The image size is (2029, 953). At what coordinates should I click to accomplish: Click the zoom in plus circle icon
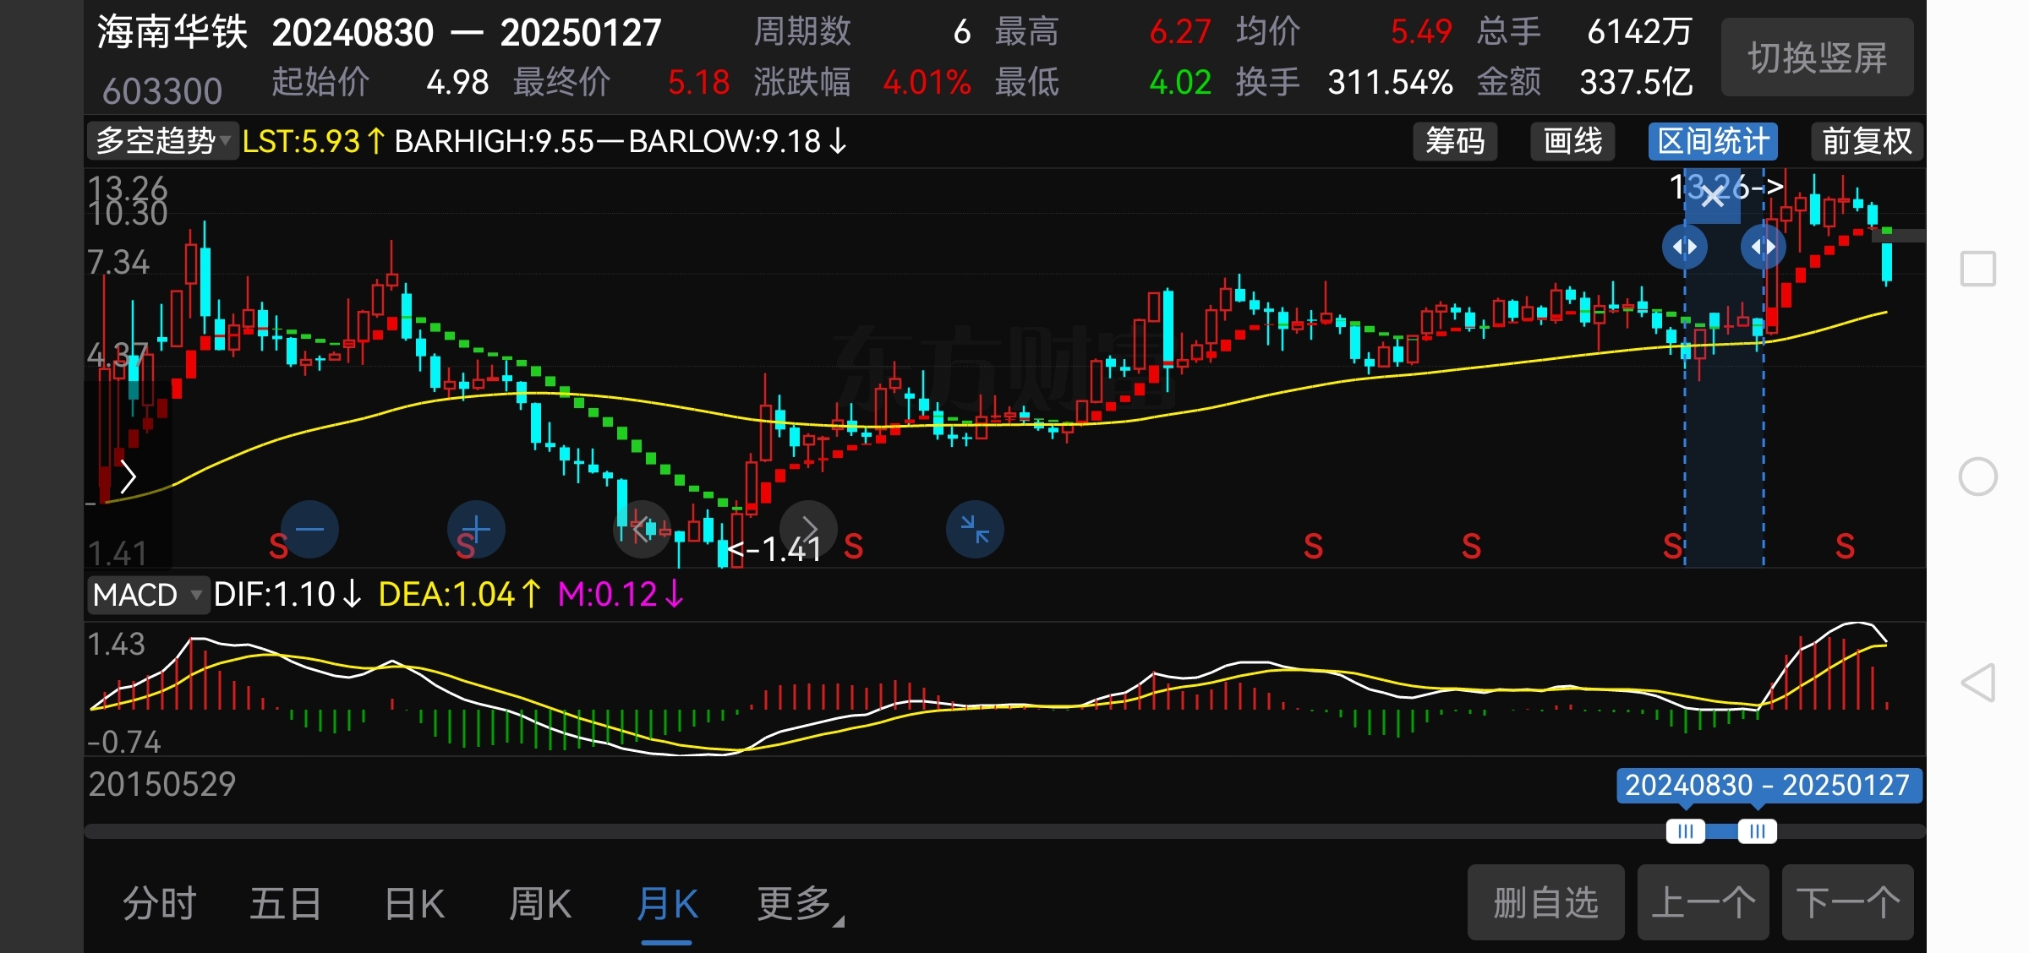click(x=476, y=530)
